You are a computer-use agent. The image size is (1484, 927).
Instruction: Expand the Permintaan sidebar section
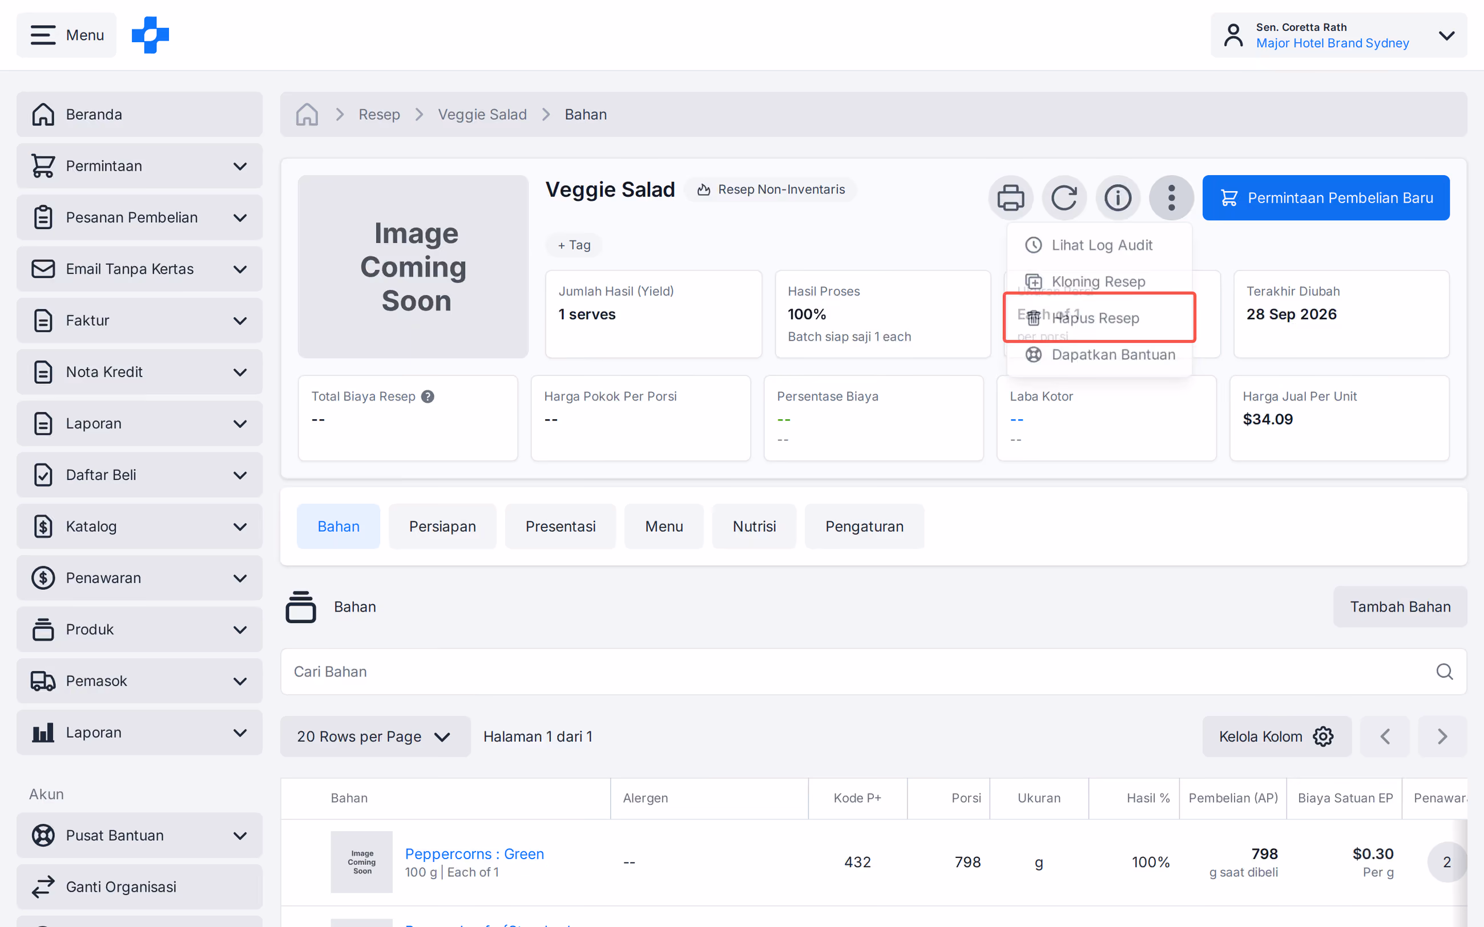(x=140, y=165)
